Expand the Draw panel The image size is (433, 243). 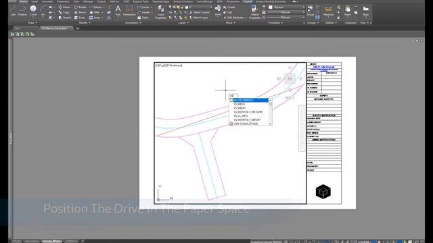pos(32,23)
